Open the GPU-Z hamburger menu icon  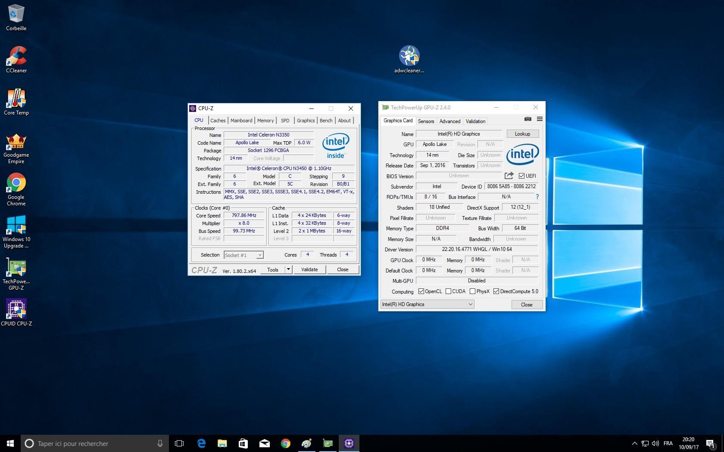pyautogui.click(x=540, y=119)
